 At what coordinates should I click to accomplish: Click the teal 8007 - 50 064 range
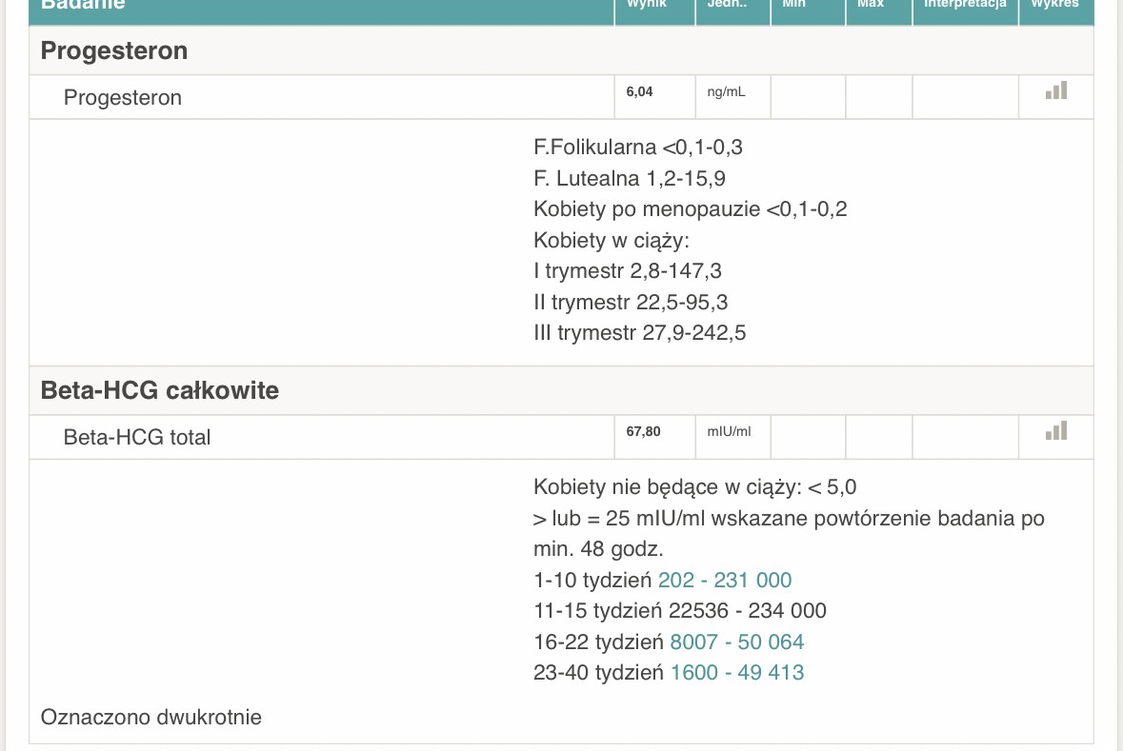(x=736, y=642)
